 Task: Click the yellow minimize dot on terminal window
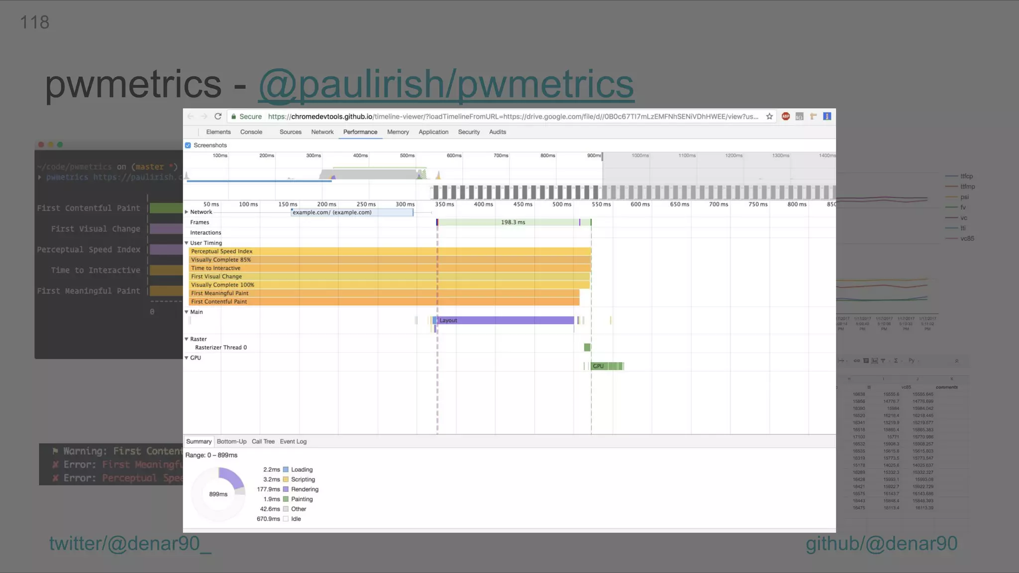51,145
